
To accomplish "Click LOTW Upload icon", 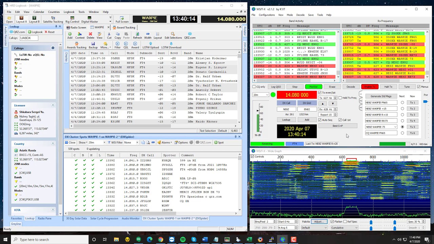I will (151, 45).
